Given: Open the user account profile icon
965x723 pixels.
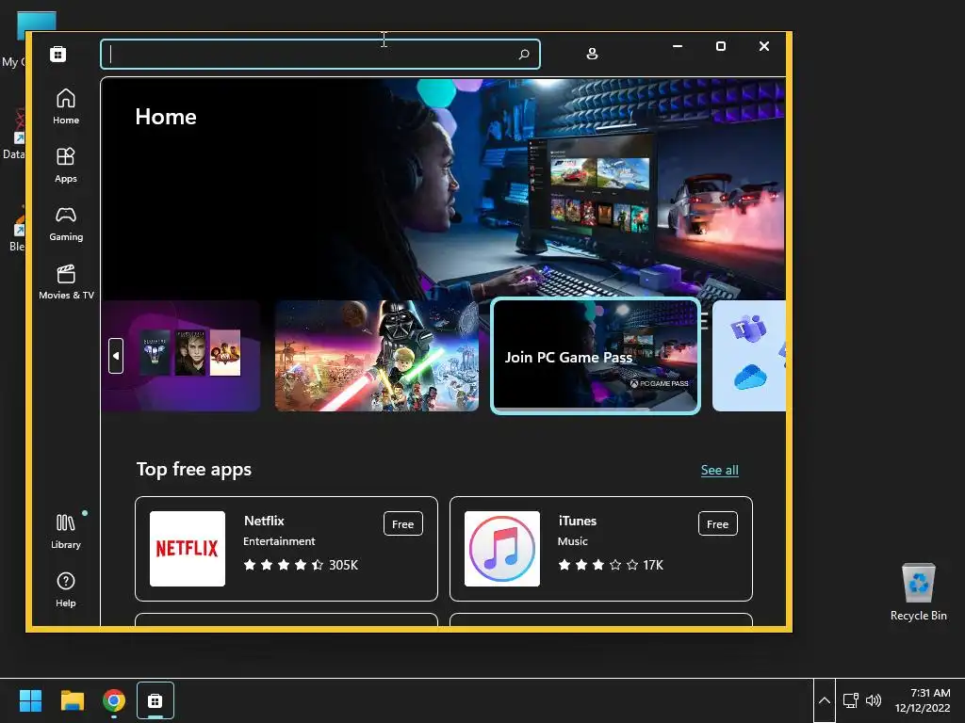Looking at the screenshot, I should pos(592,54).
